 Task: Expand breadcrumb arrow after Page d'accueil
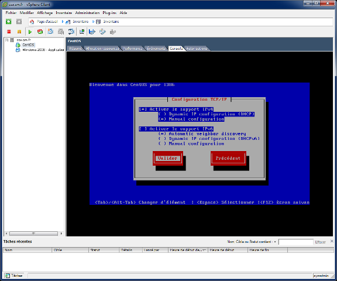click(63, 22)
